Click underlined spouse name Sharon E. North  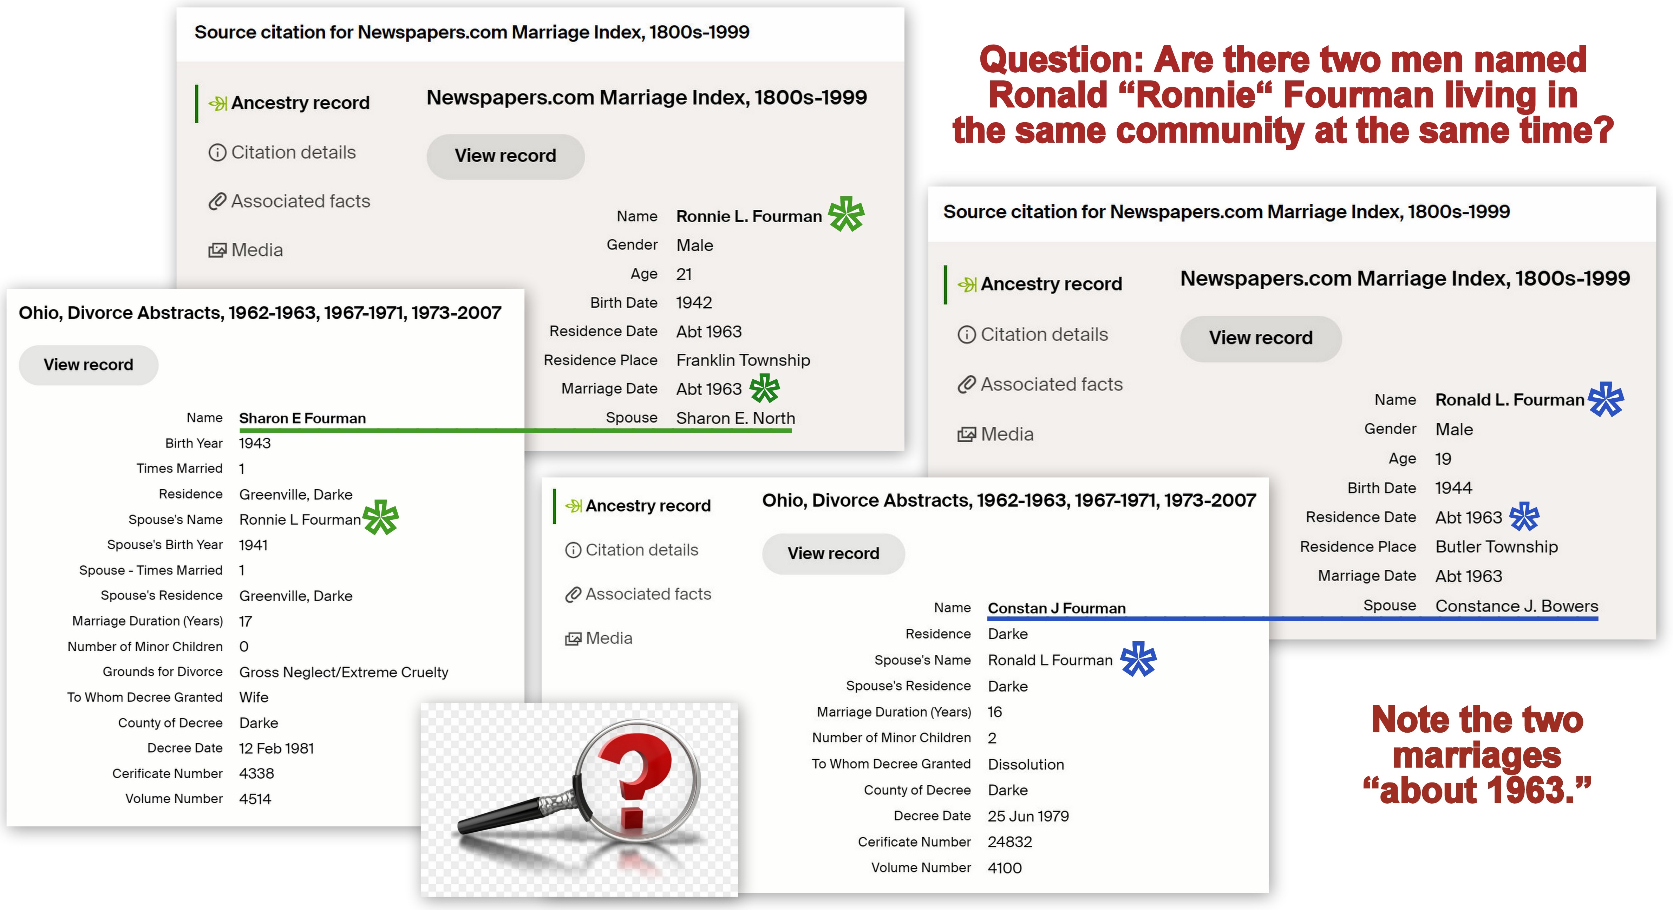coord(735,418)
